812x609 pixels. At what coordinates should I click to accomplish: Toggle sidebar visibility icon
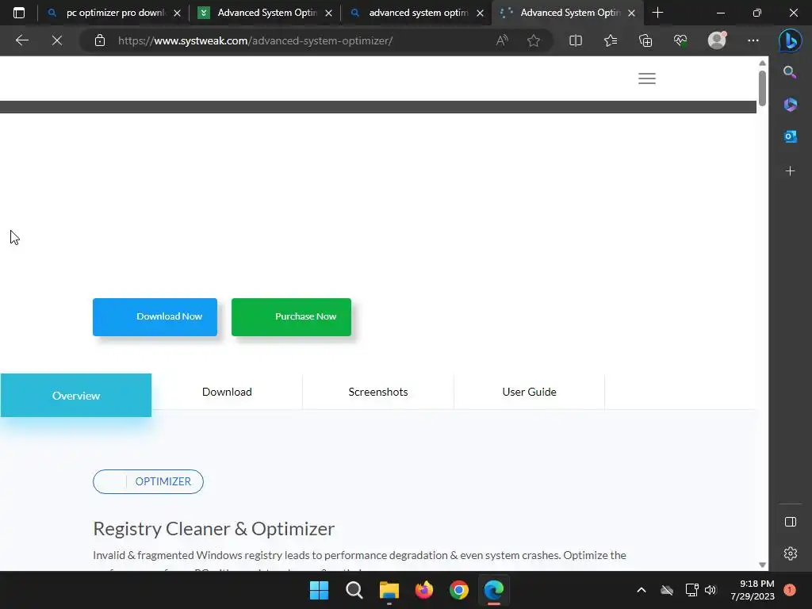pyautogui.click(x=791, y=522)
